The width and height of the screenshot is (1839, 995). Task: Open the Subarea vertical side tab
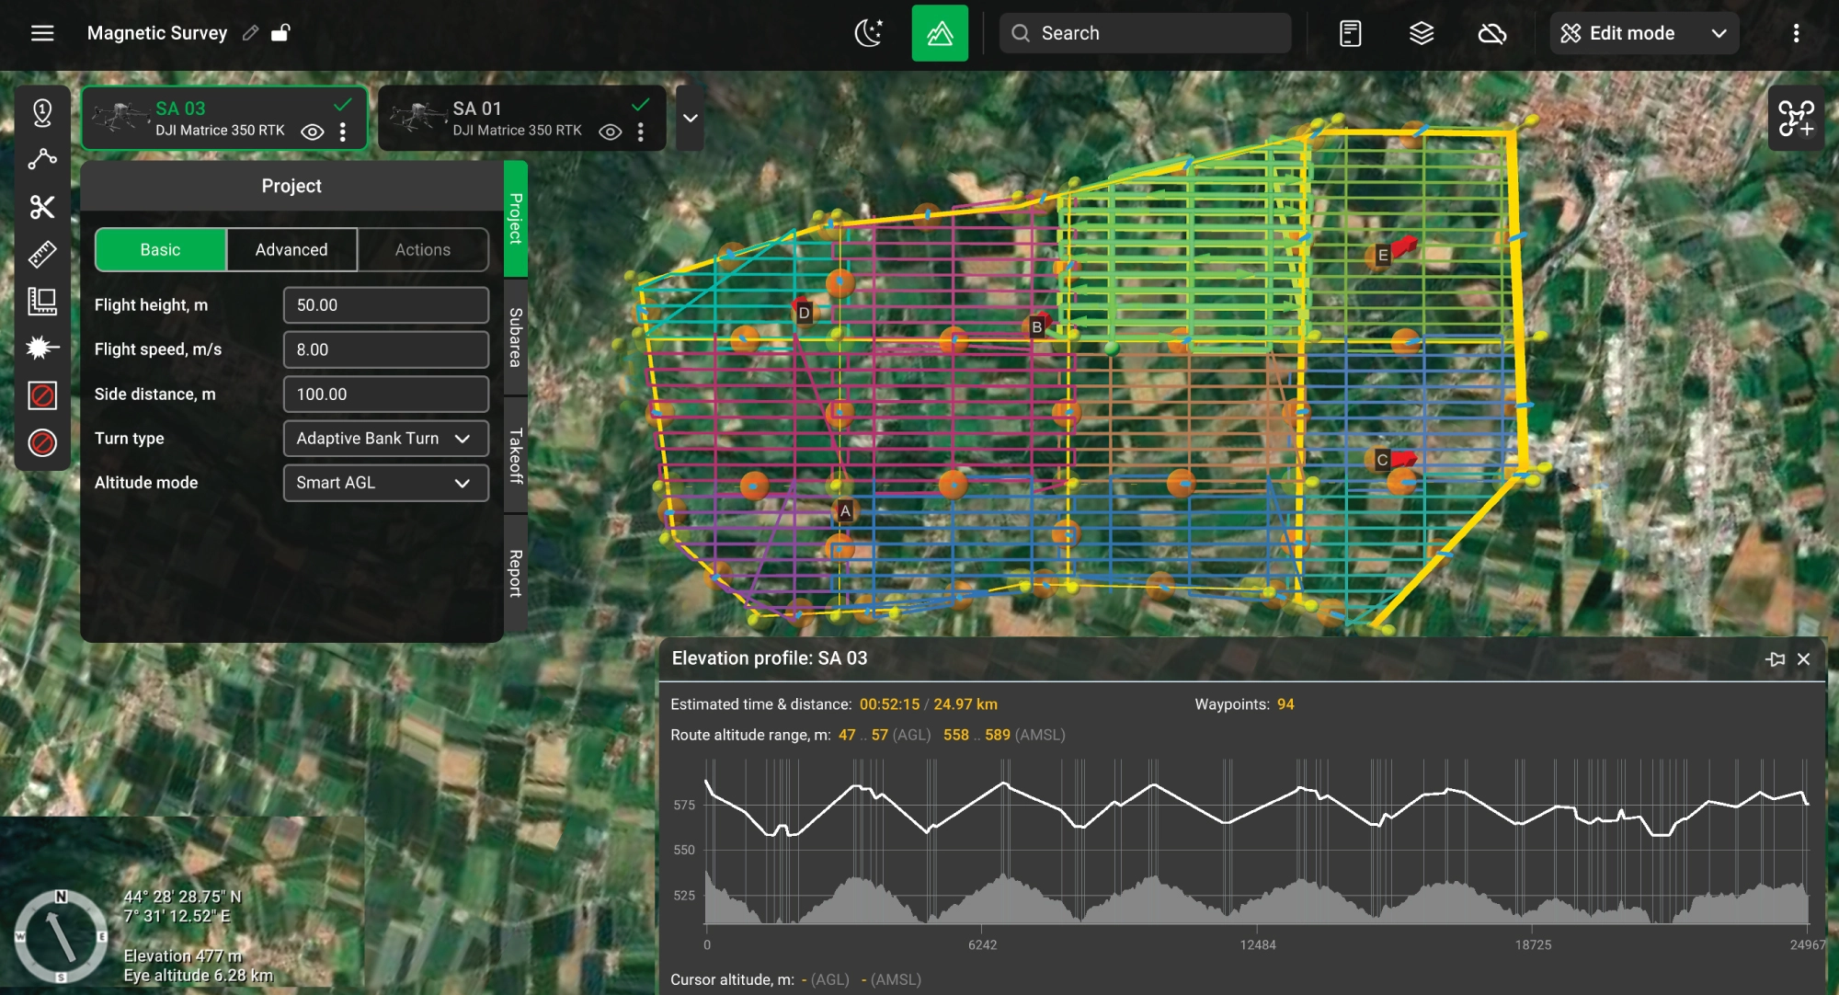click(516, 337)
